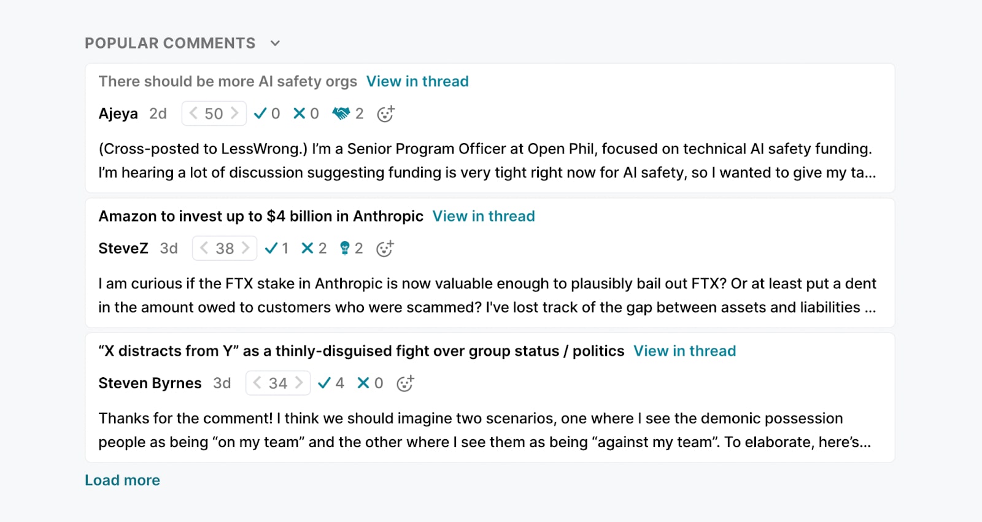Click handshake reaction on Ajeya's comment

point(341,113)
